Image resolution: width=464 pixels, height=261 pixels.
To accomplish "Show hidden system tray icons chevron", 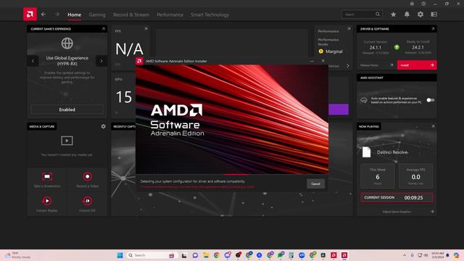I will click(x=405, y=255).
